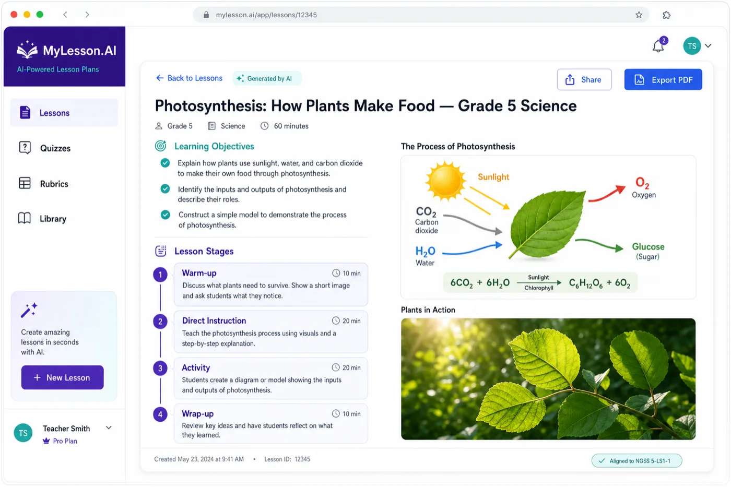Viewport: 731px width, 487px height.
Task: Click the Lessons document icon
Action: click(25, 112)
